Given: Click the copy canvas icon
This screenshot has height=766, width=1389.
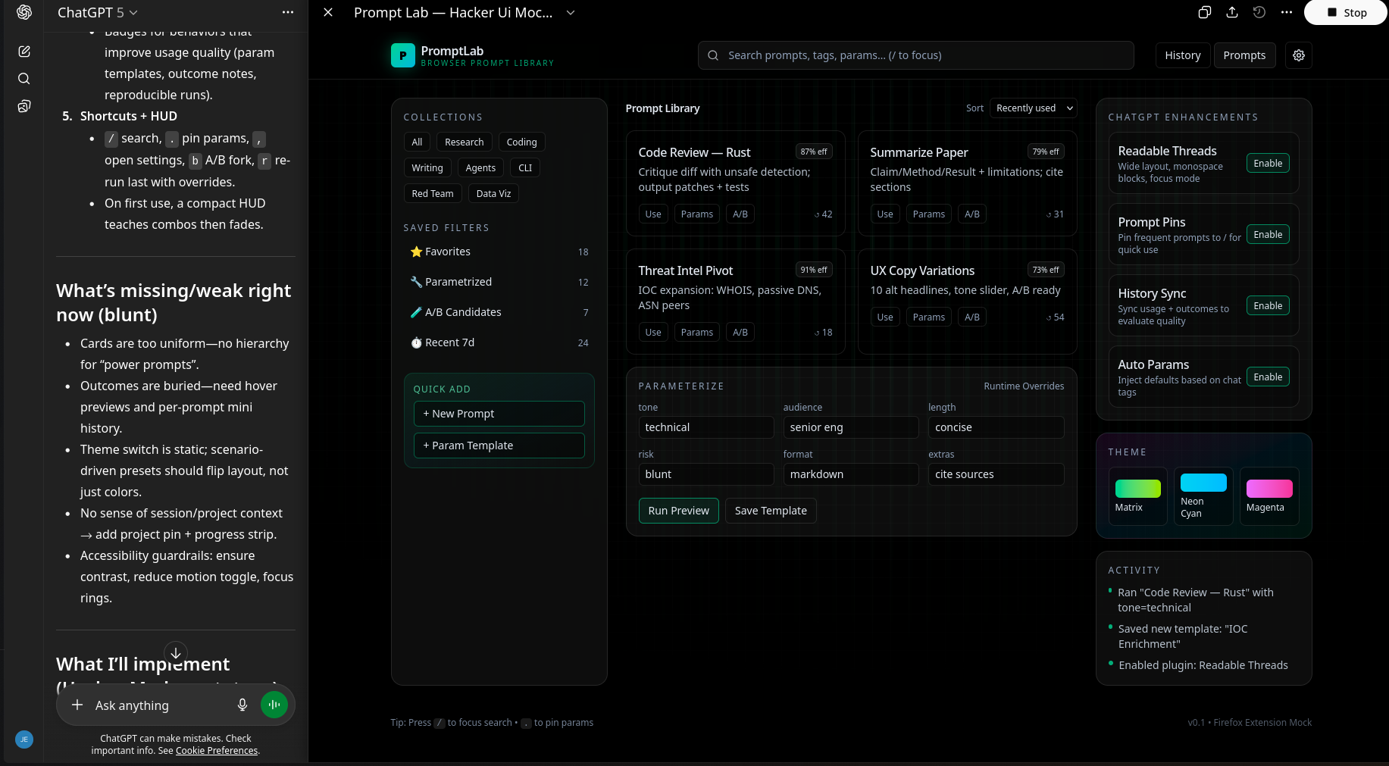Looking at the screenshot, I should (x=1205, y=12).
